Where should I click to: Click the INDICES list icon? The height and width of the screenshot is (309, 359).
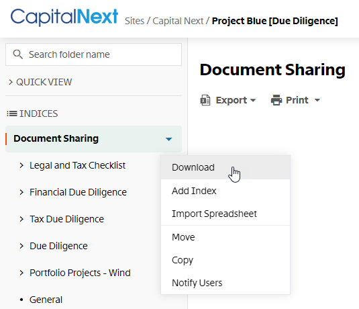pyautogui.click(x=12, y=114)
